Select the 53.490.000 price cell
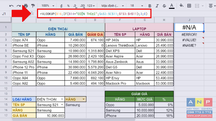 [164, 78]
